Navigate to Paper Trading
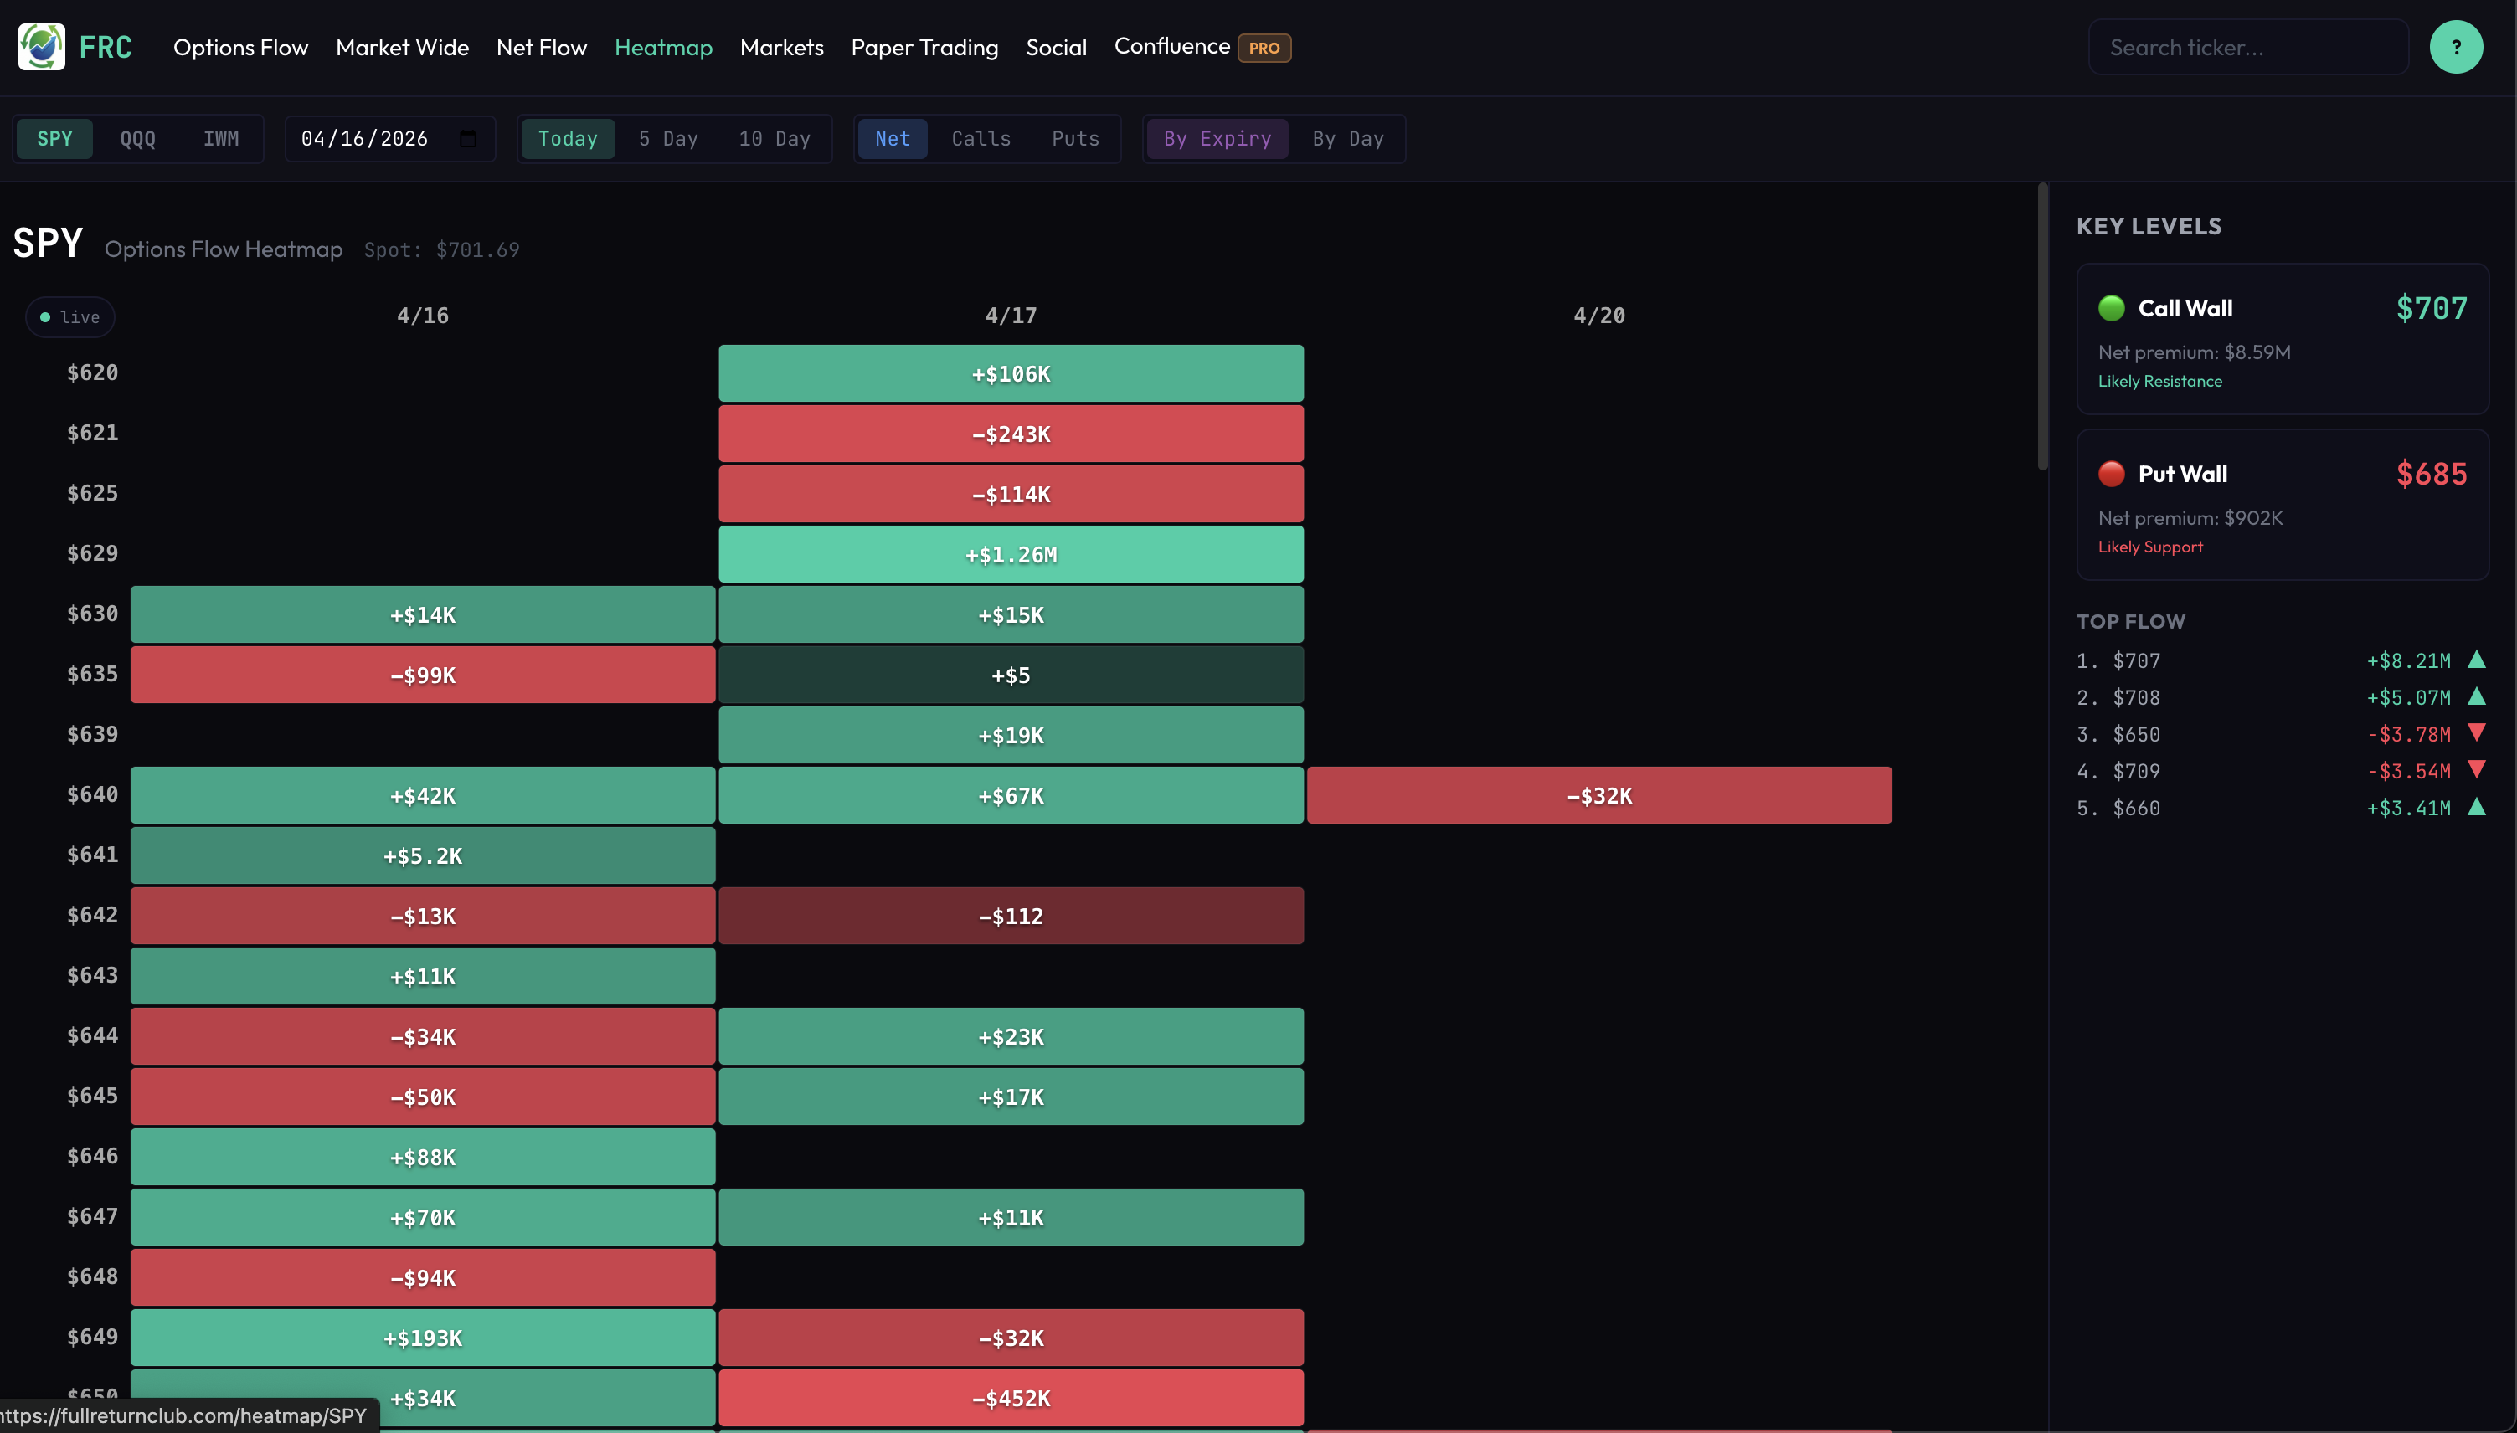The height and width of the screenshot is (1433, 2517). pos(924,46)
